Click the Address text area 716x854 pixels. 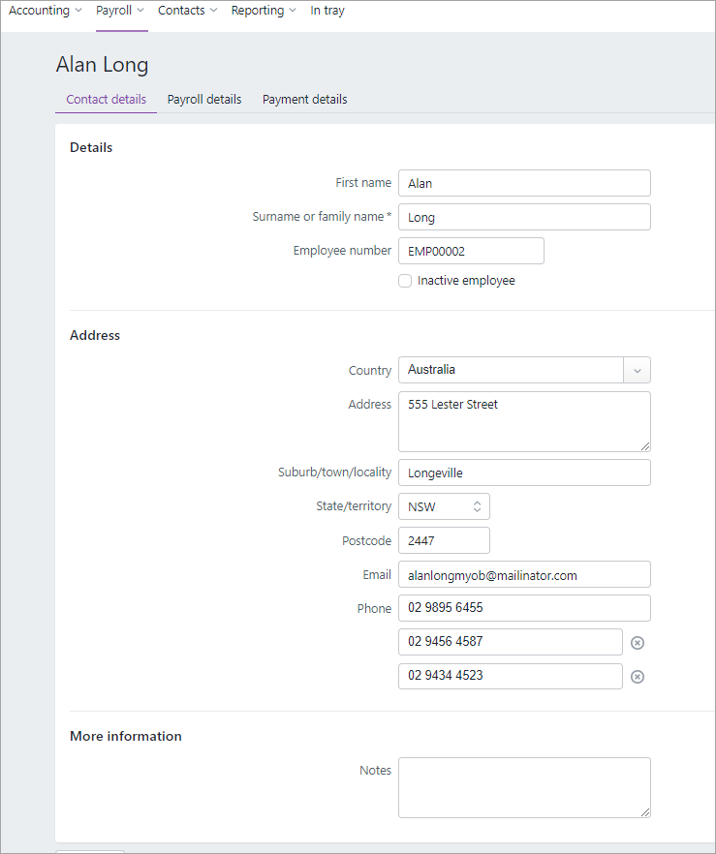tap(523, 421)
